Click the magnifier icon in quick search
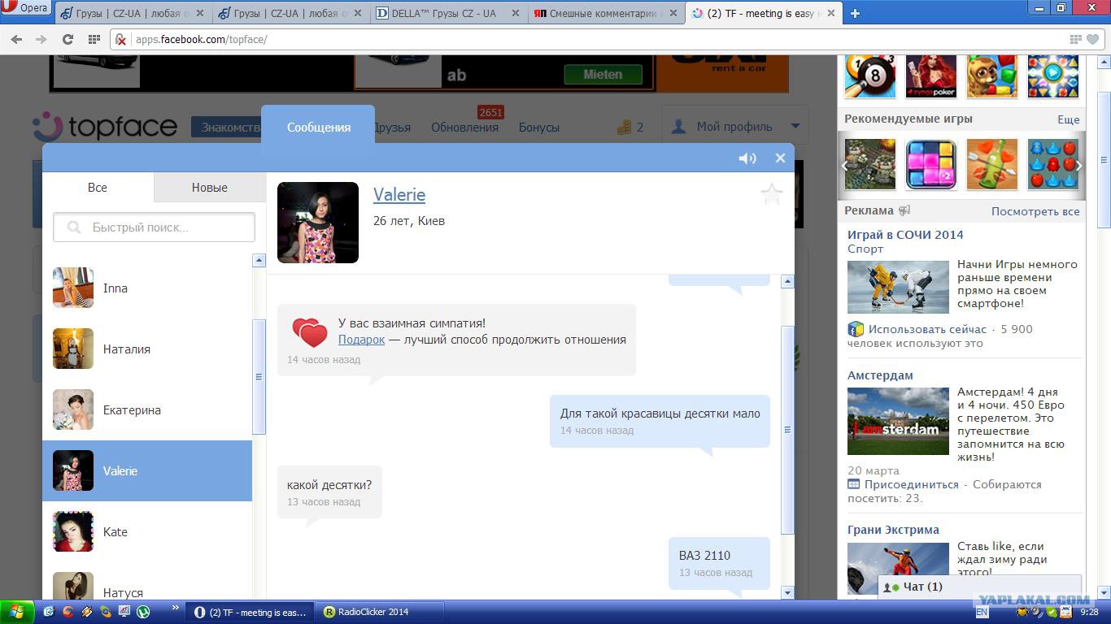The width and height of the screenshot is (1111, 624). click(74, 227)
